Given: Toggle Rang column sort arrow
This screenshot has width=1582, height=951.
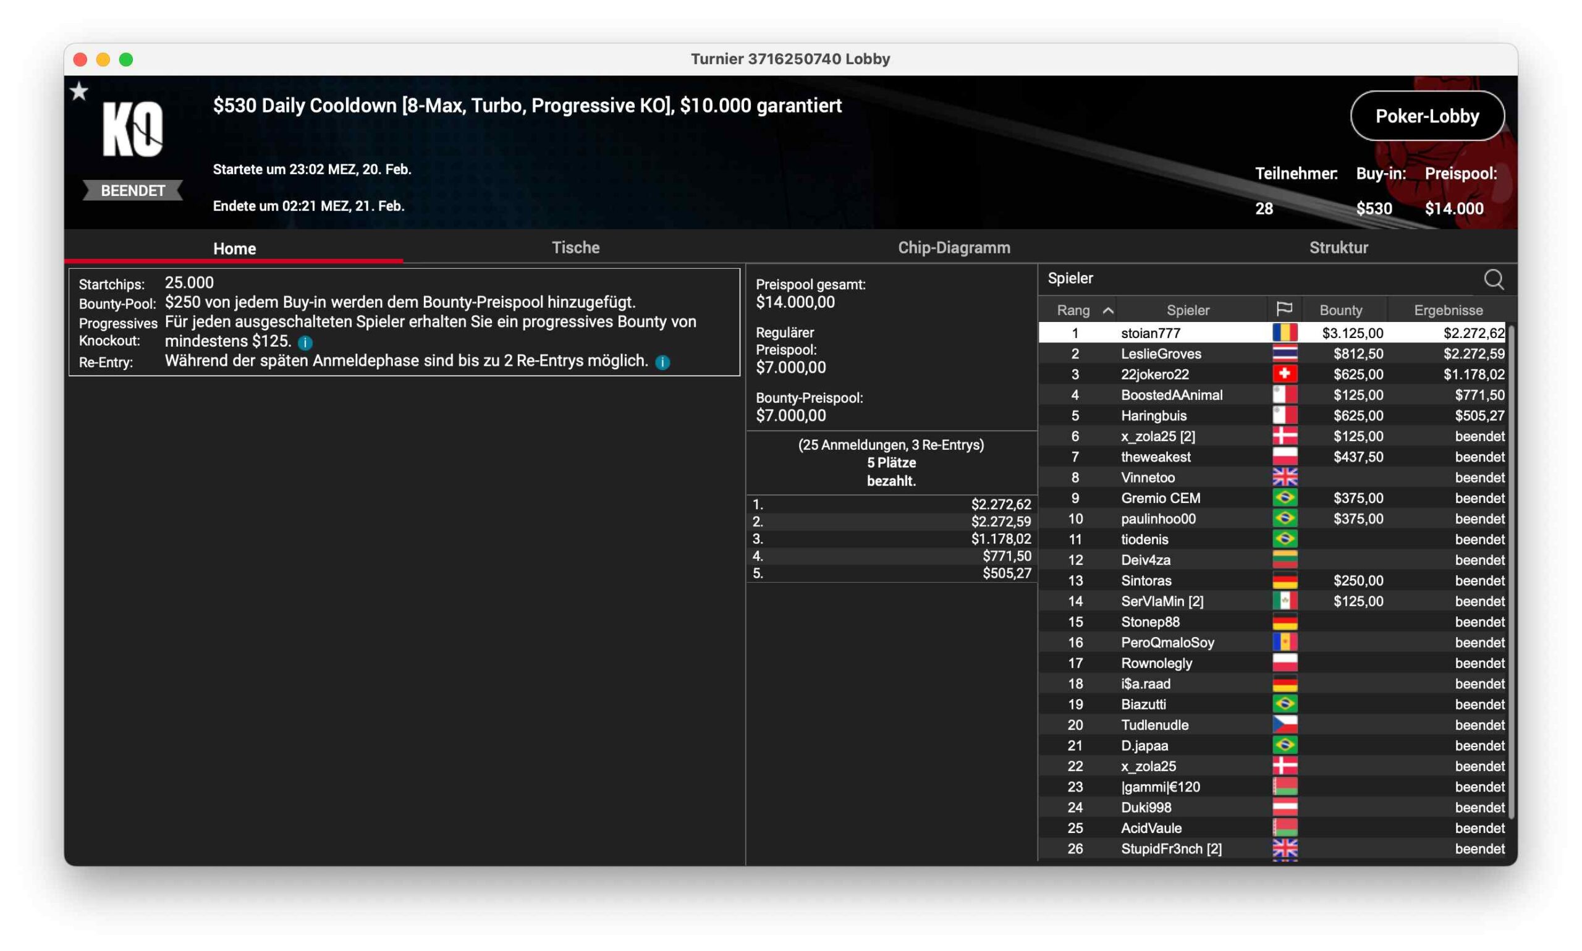Looking at the screenshot, I should coord(1108,311).
